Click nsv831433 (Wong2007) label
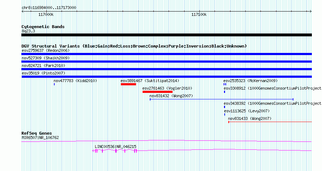This screenshot has width=322, height=171. pos(250,118)
